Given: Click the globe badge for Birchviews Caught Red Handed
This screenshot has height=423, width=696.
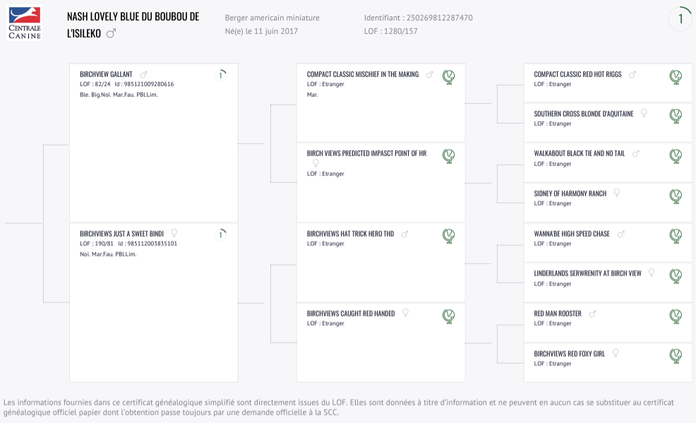Looking at the screenshot, I should (x=449, y=316).
